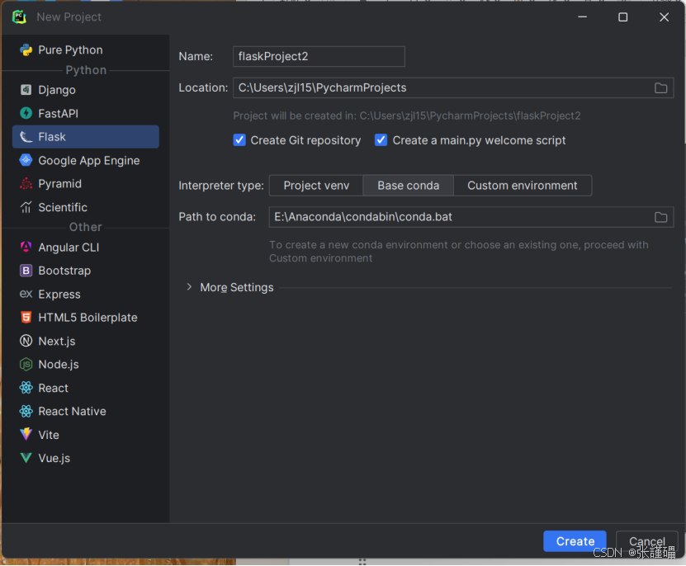
Task: Select Pyramid label
Action: (60, 184)
